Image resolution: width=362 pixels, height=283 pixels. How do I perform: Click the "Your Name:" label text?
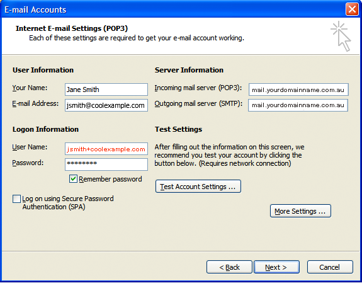30,88
